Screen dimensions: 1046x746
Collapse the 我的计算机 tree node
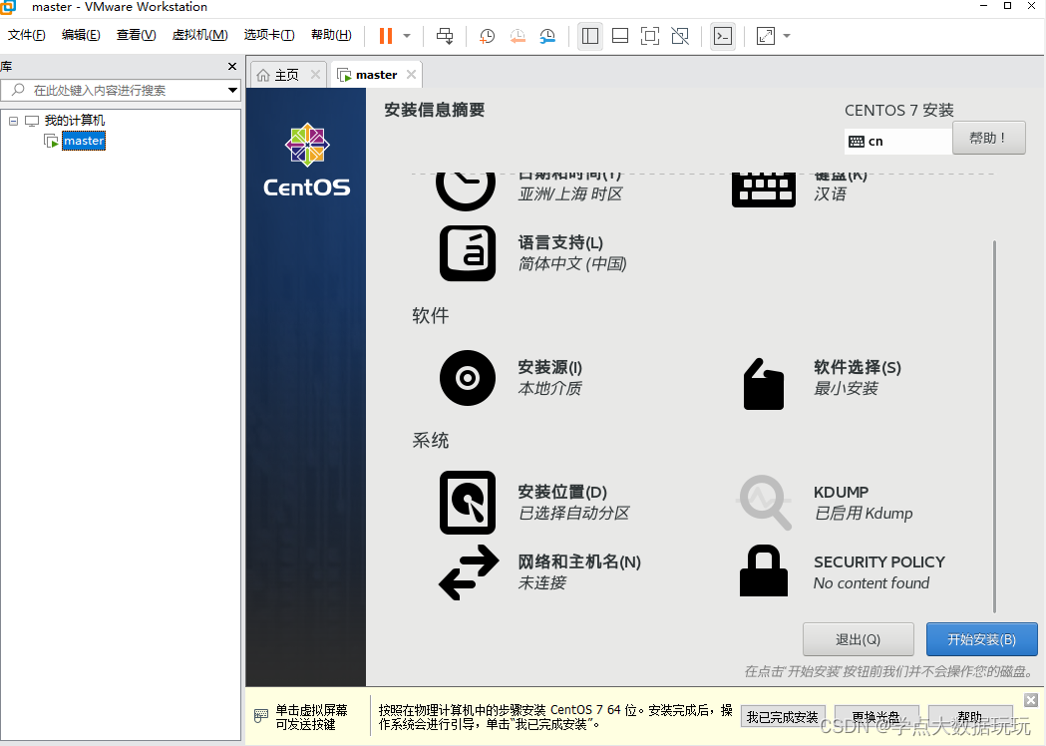(13, 121)
